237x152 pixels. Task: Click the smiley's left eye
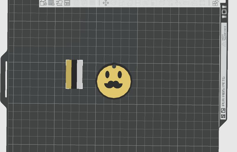coord(107,75)
